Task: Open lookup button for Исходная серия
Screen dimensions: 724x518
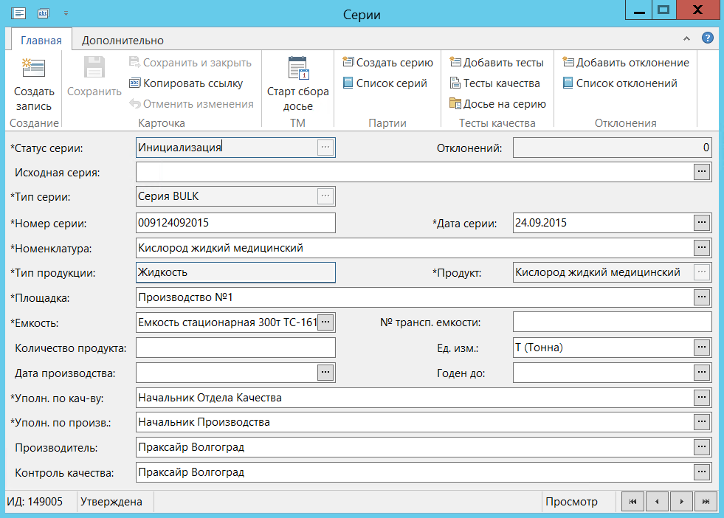Action: point(702,172)
